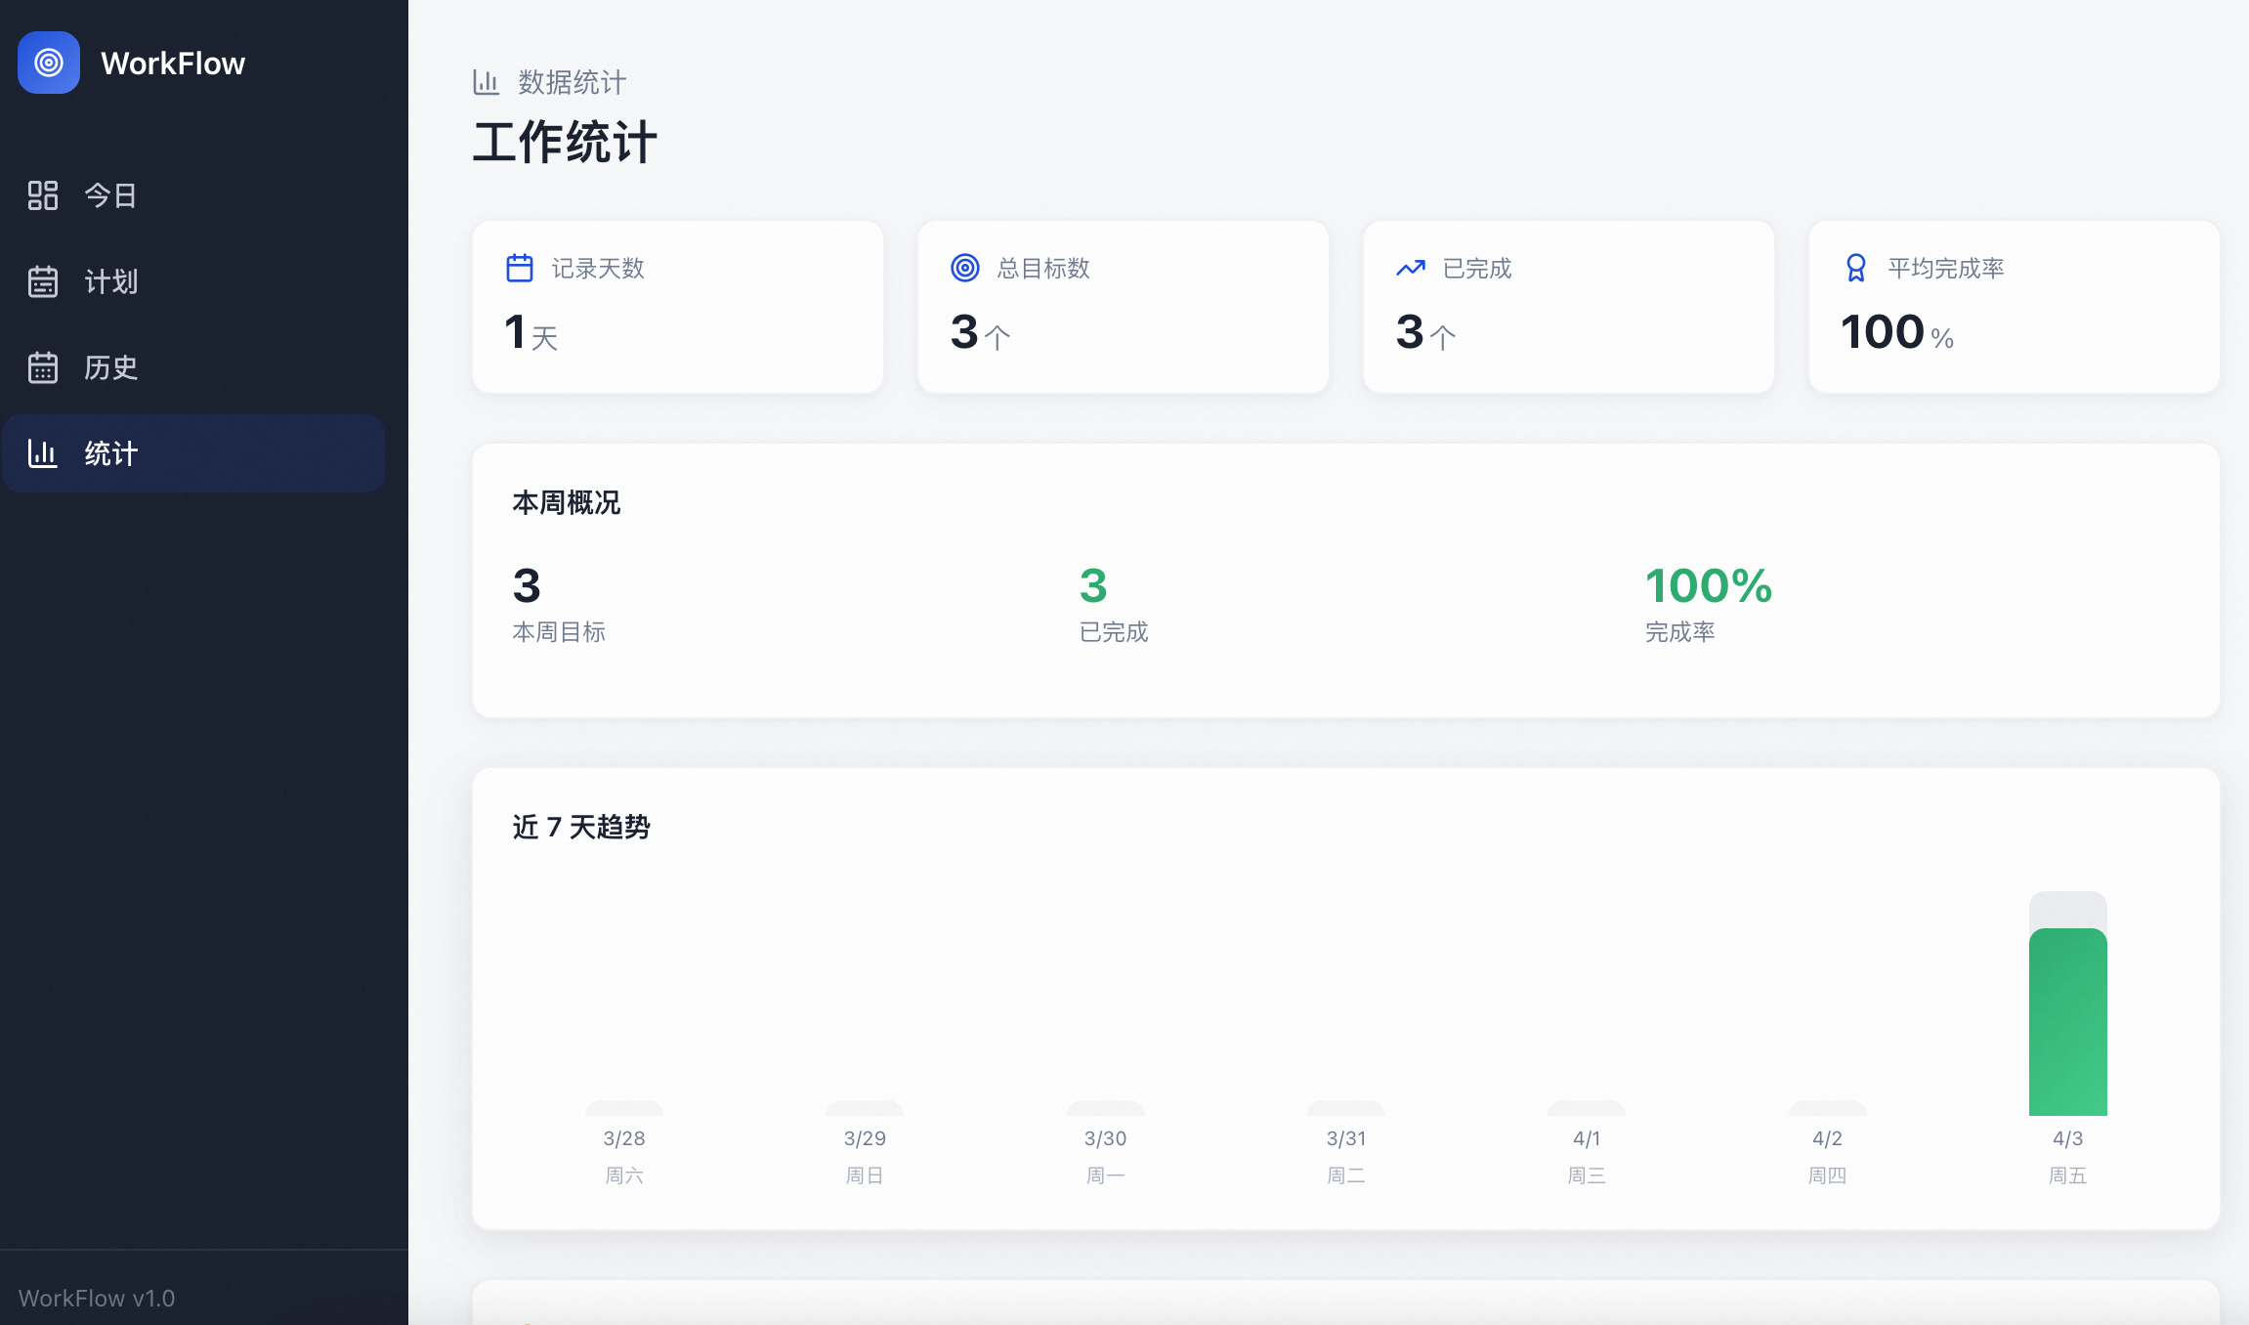Click the trending arrow icon on 已完成 card
The image size is (2249, 1325).
tap(1411, 268)
